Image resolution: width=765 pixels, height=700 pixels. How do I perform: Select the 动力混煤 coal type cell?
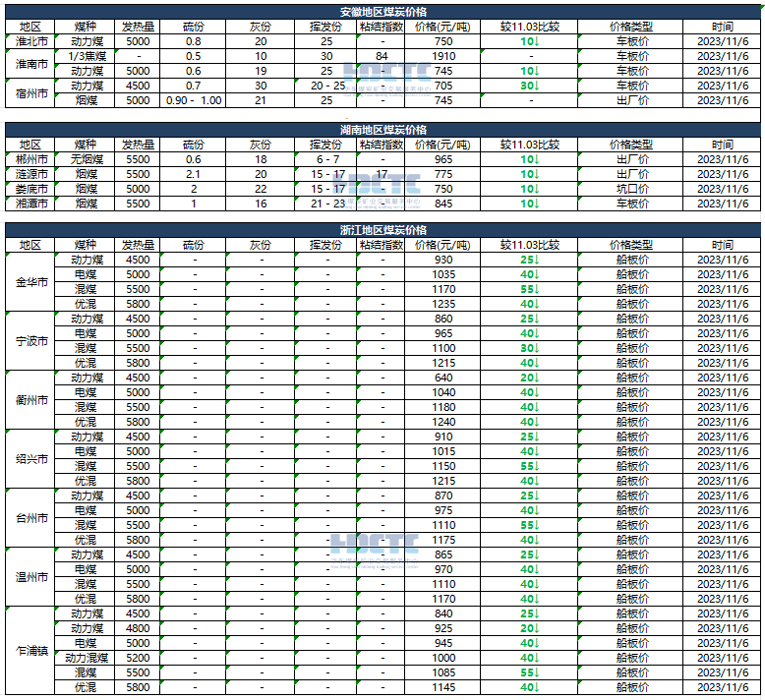86,658
